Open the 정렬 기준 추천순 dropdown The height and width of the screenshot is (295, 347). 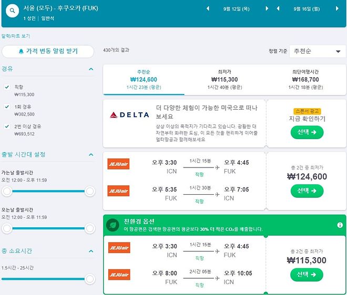click(x=316, y=51)
